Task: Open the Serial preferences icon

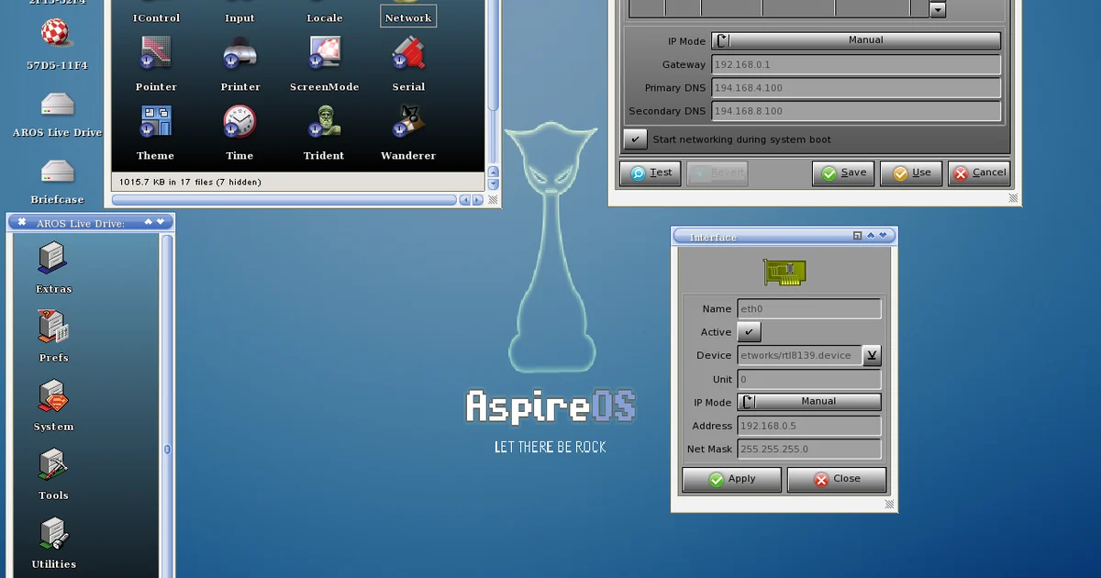Action: pos(408,54)
